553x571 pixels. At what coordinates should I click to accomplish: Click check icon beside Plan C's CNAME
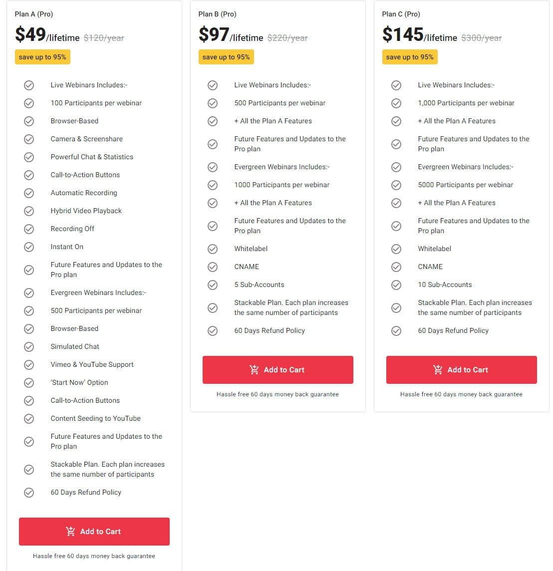coord(396,267)
